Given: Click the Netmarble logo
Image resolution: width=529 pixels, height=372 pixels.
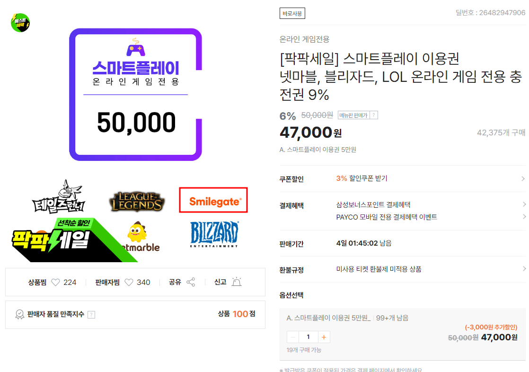Looking at the screenshot, I should click(x=141, y=238).
